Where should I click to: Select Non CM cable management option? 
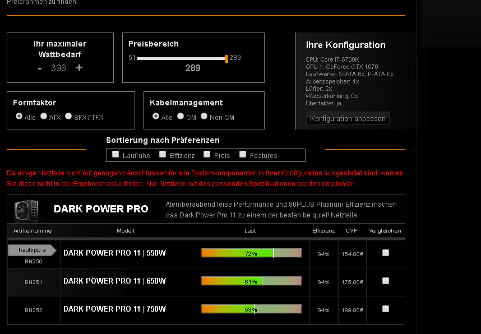pyautogui.click(x=204, y=116)
